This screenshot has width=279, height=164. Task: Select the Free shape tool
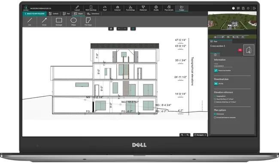(88, 22)
